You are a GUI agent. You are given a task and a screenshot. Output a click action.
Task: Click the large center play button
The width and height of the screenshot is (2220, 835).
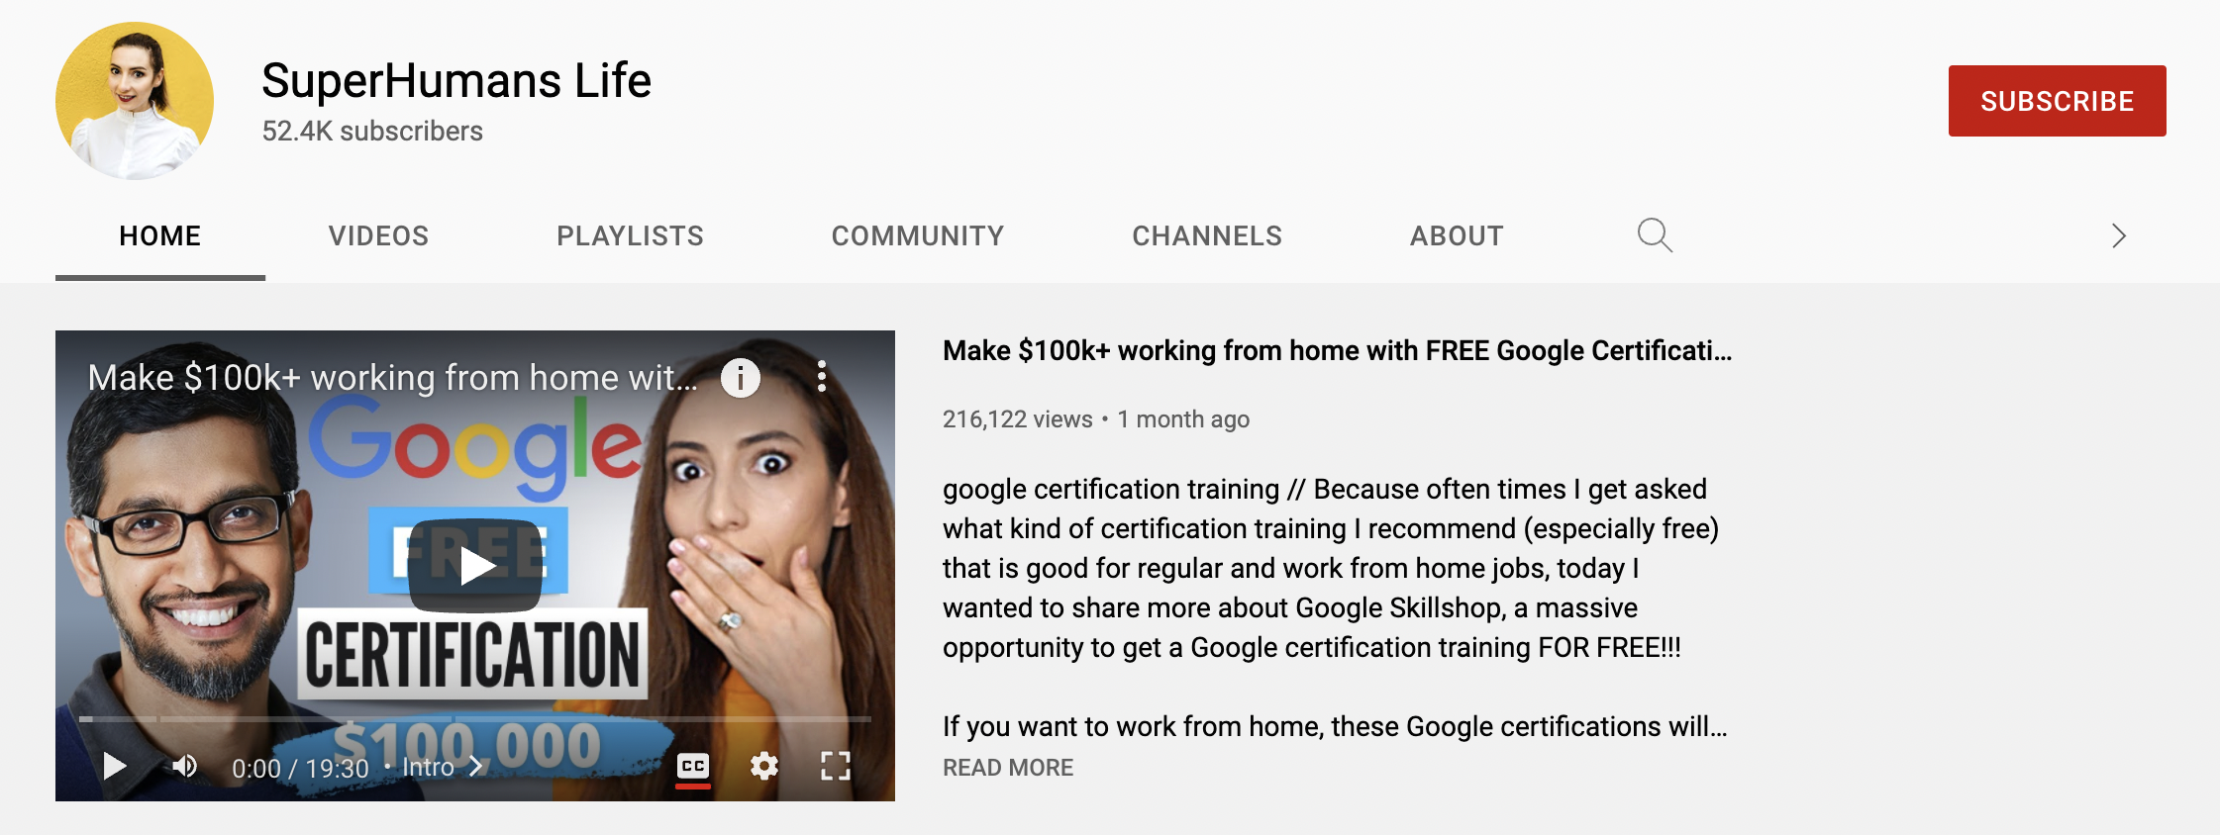coord(475,566)
